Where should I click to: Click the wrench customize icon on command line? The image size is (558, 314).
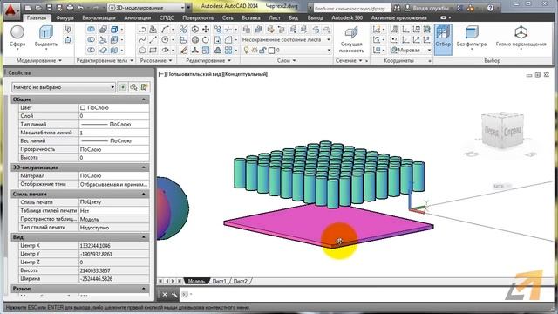(174, 295)
